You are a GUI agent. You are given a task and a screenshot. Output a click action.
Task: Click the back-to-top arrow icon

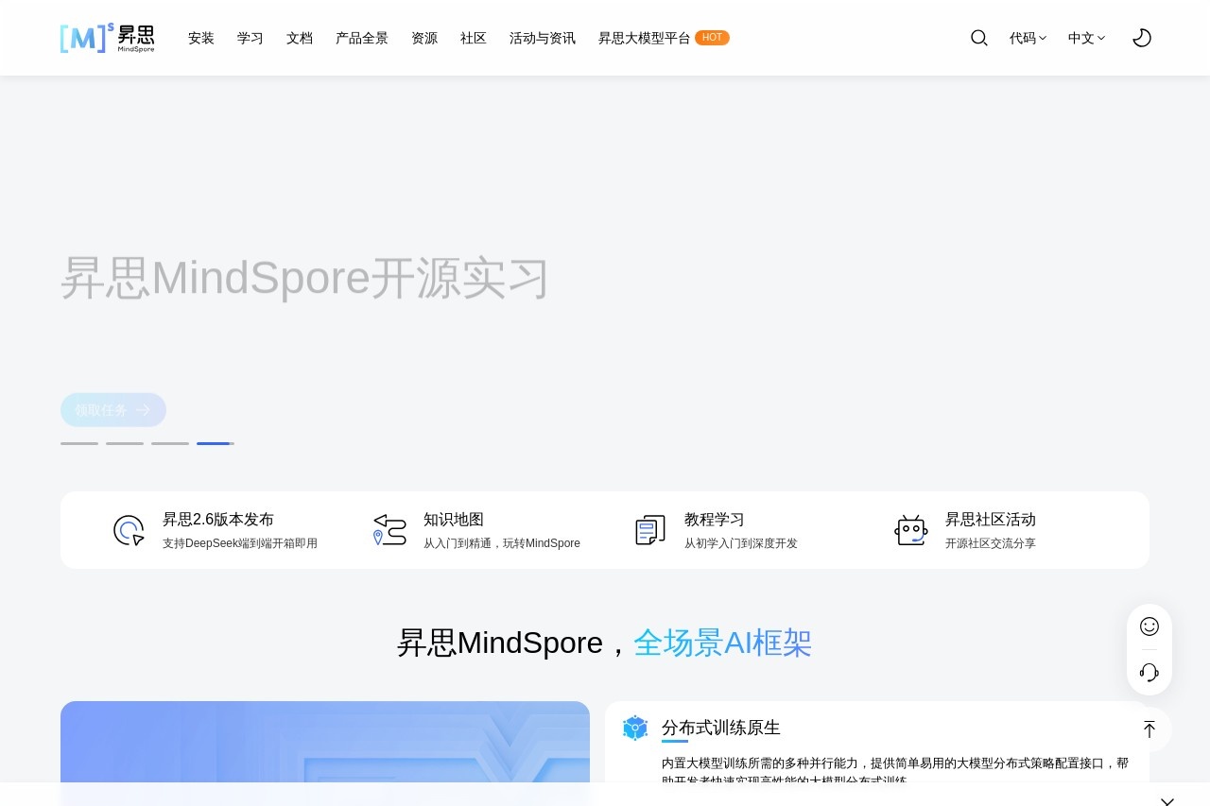click(1149, 729)
